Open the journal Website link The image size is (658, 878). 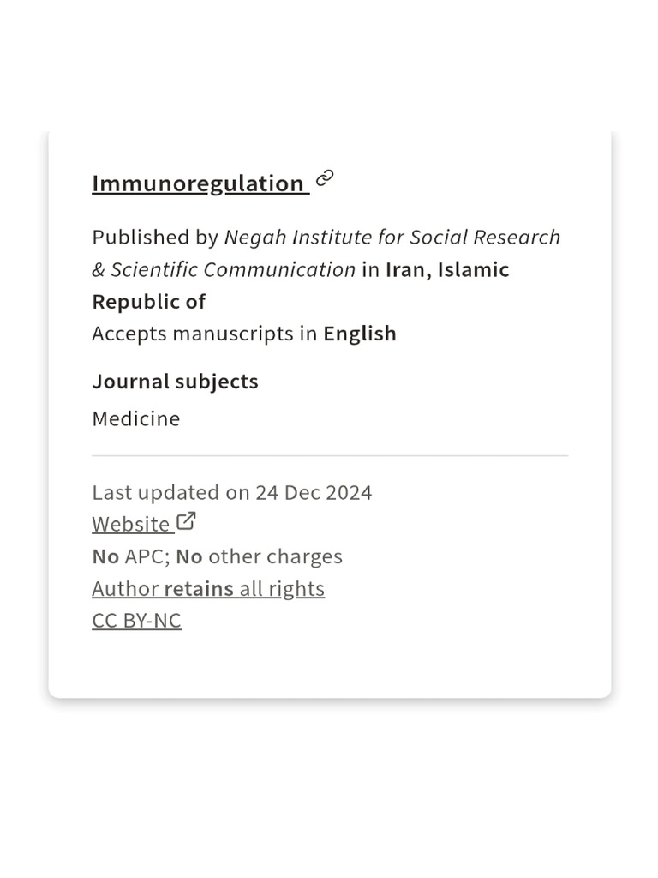click(131, 524)
